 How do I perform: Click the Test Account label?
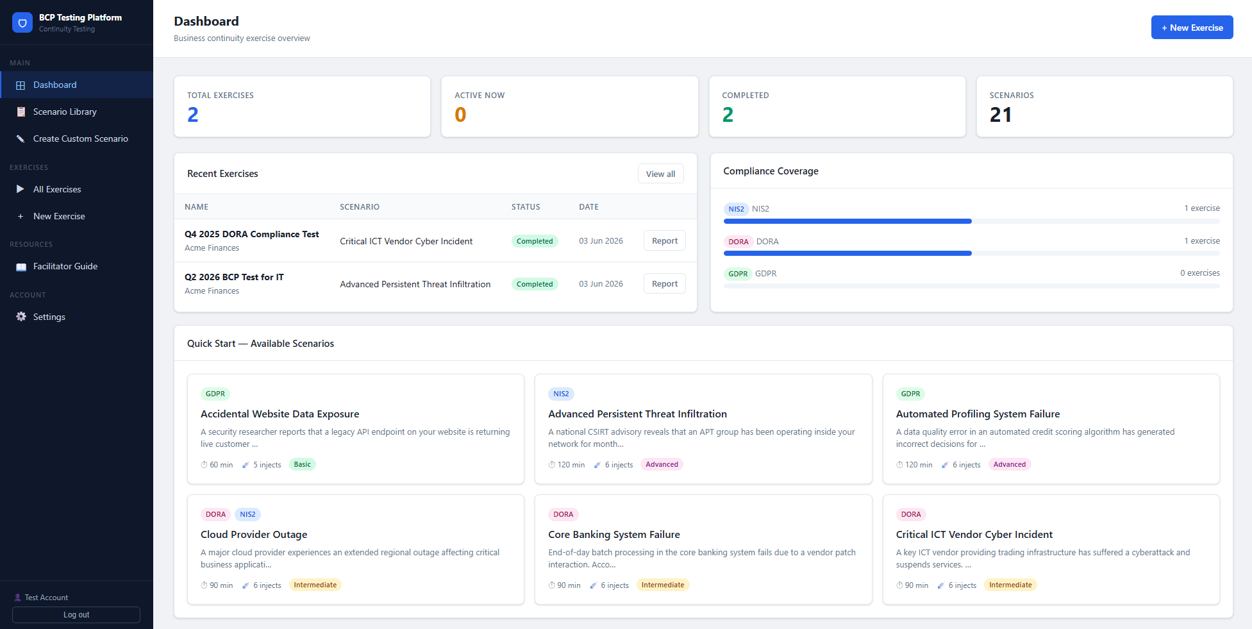click(46, 598)
